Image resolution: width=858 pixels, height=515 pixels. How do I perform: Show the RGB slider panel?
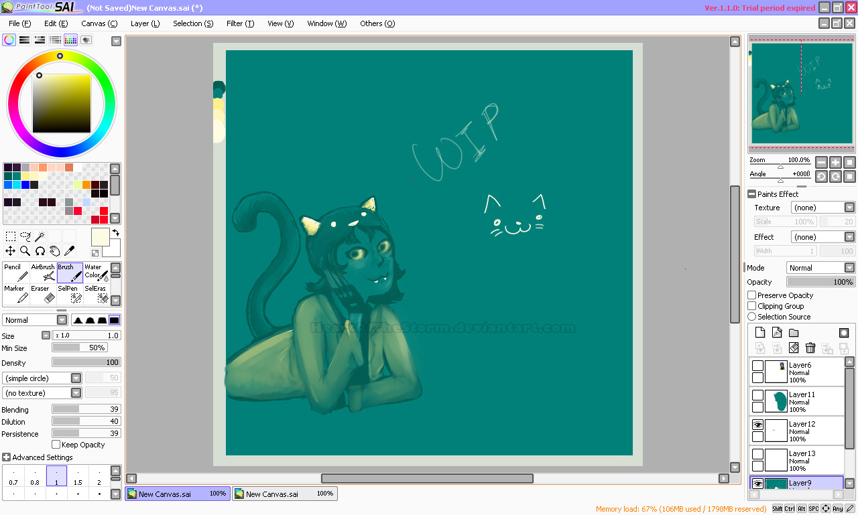coord(24,40)
